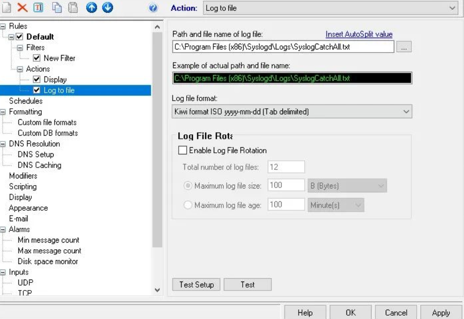
Task: Collapse the DNS Resolution node
Action: (3, 144)
